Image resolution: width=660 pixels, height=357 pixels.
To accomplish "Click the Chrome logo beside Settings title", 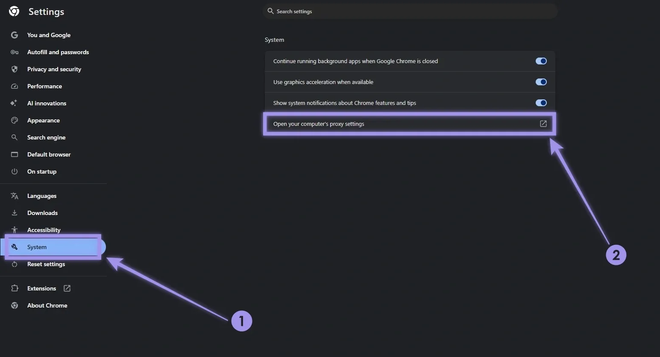I will click(x=14, y=12).
